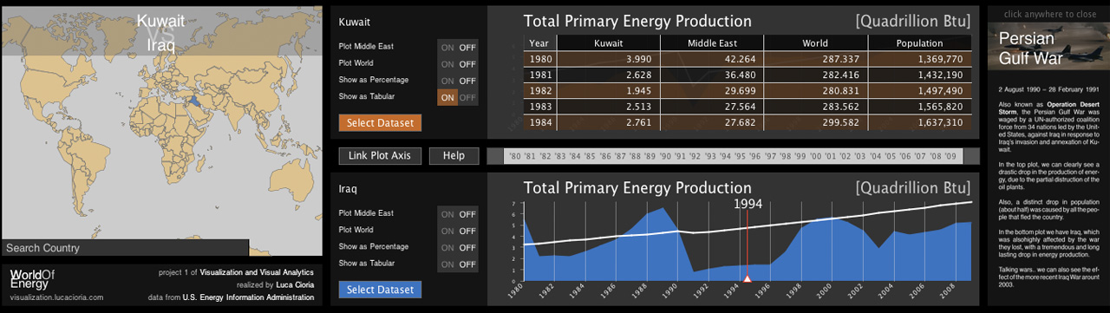This screenshot has width=1110, height=313.
Task: Focus the Search Country field
Action: [125, 248]
